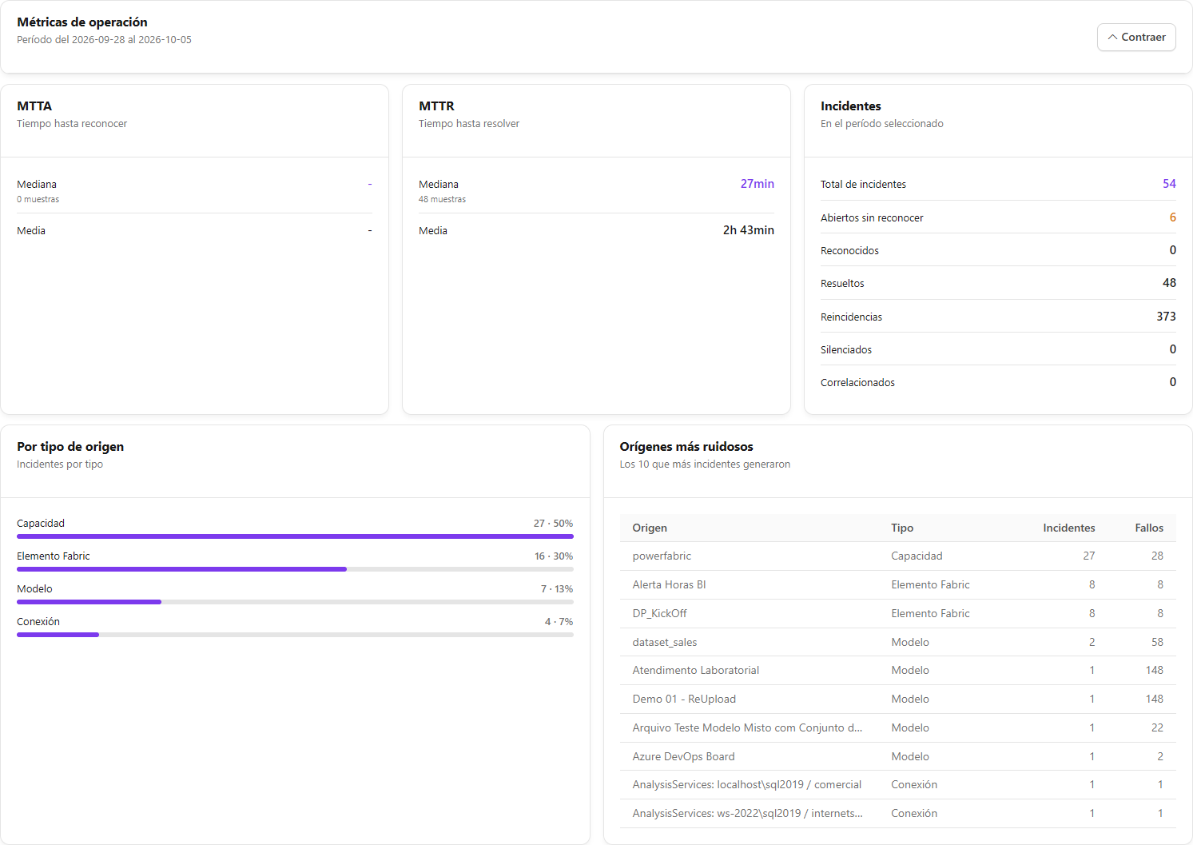Click the Orígenes más ruidosos heading

point(686,447)
